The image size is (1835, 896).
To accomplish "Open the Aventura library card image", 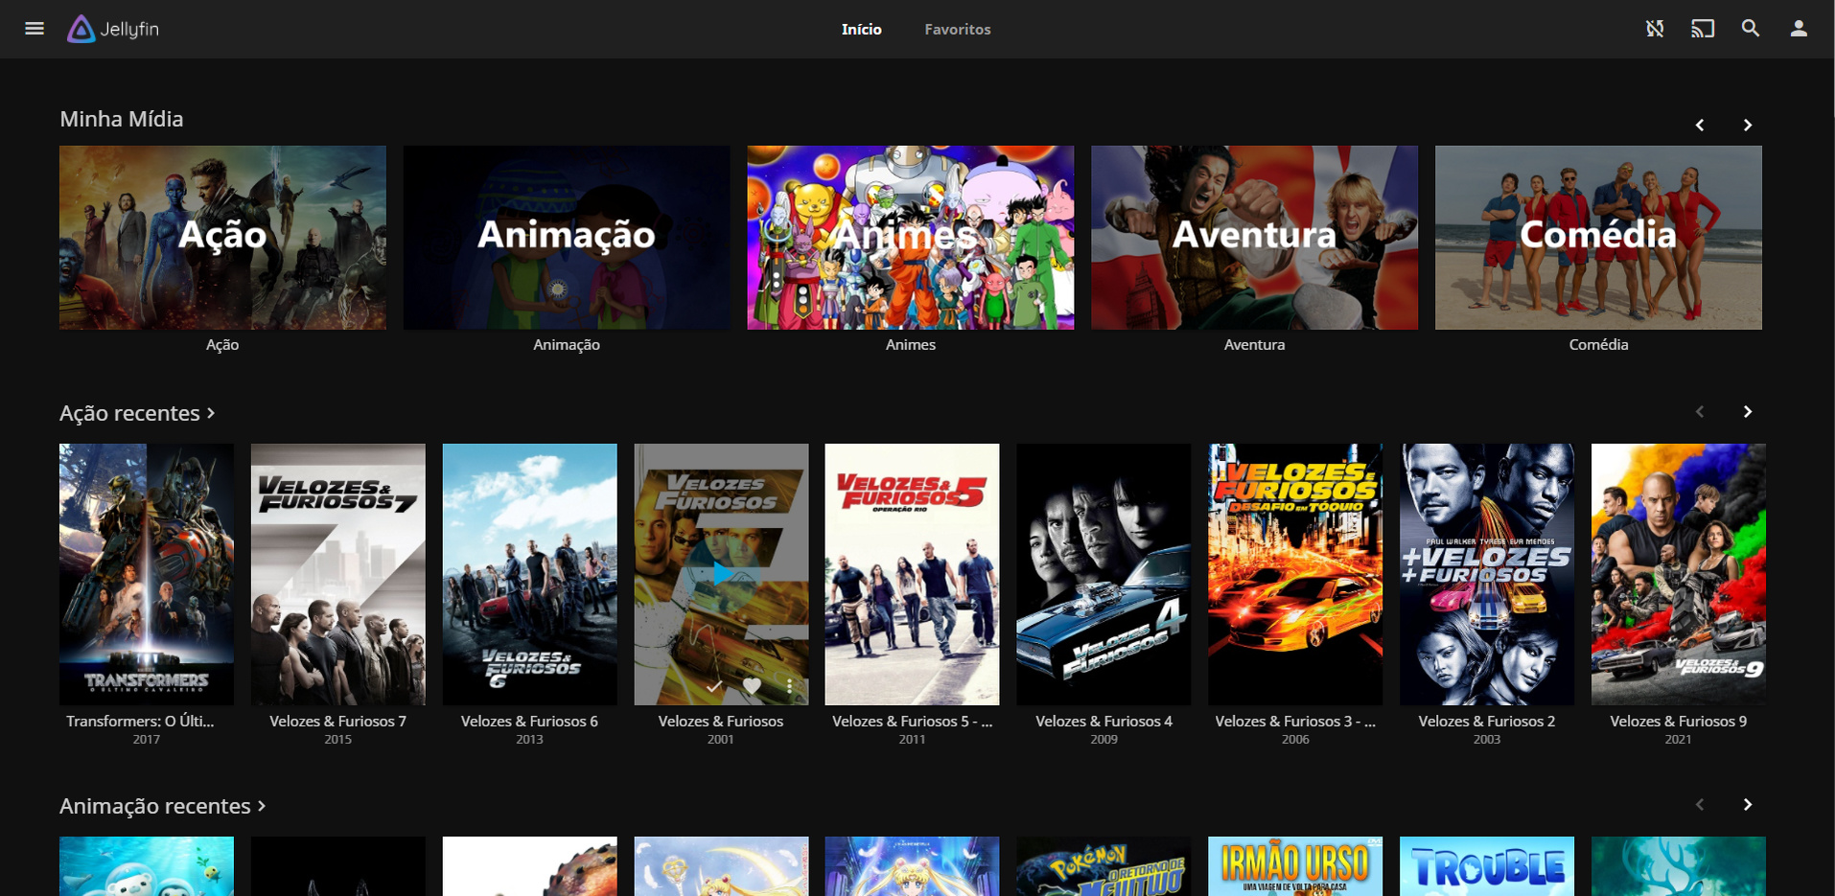I will pos(1254,238).
